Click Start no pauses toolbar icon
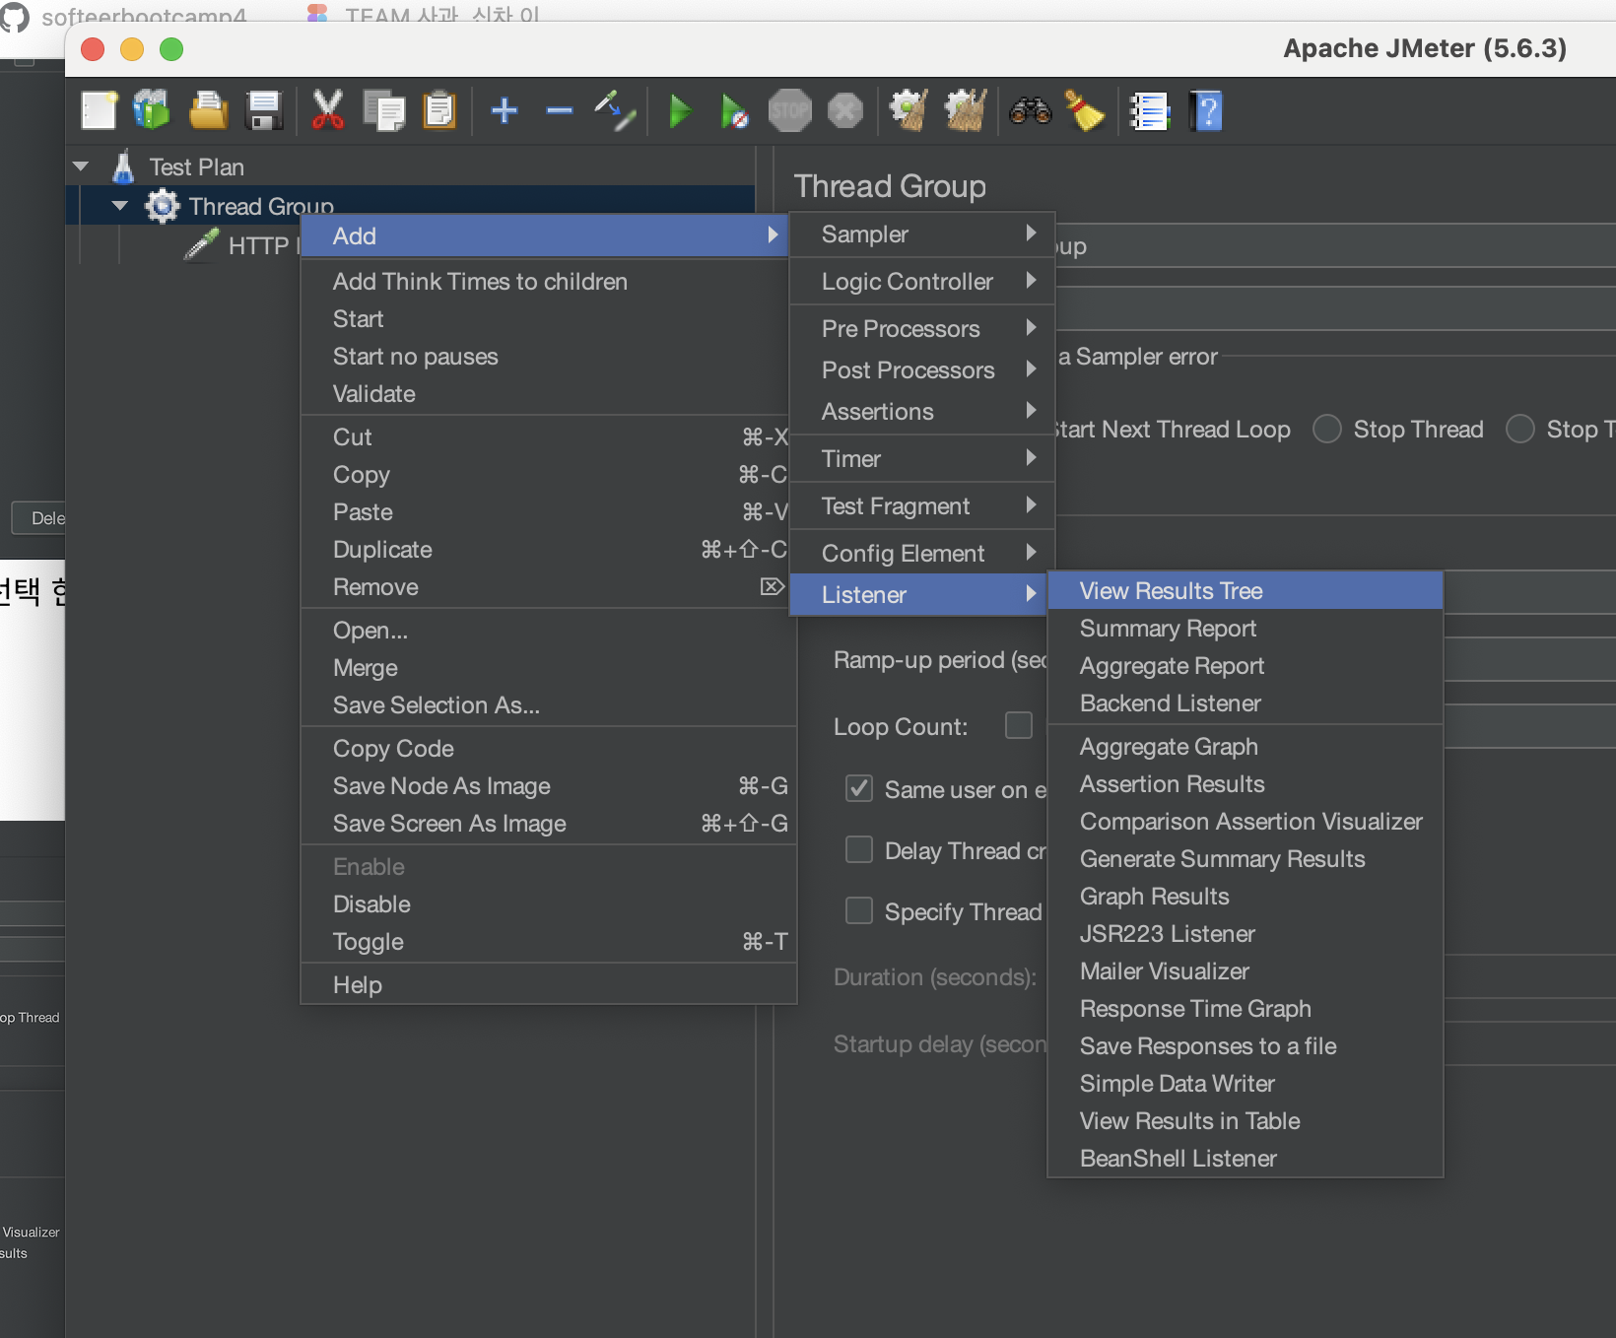This screenshot has height=1338, width=1616. tap(734, 111)
